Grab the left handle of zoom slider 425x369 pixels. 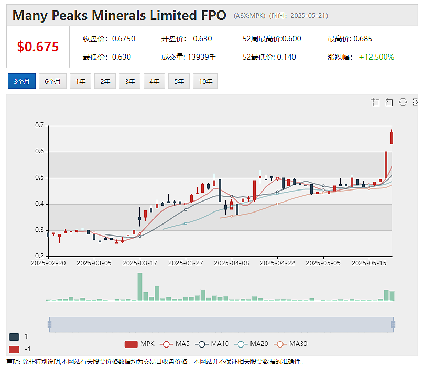click(49, 325)
